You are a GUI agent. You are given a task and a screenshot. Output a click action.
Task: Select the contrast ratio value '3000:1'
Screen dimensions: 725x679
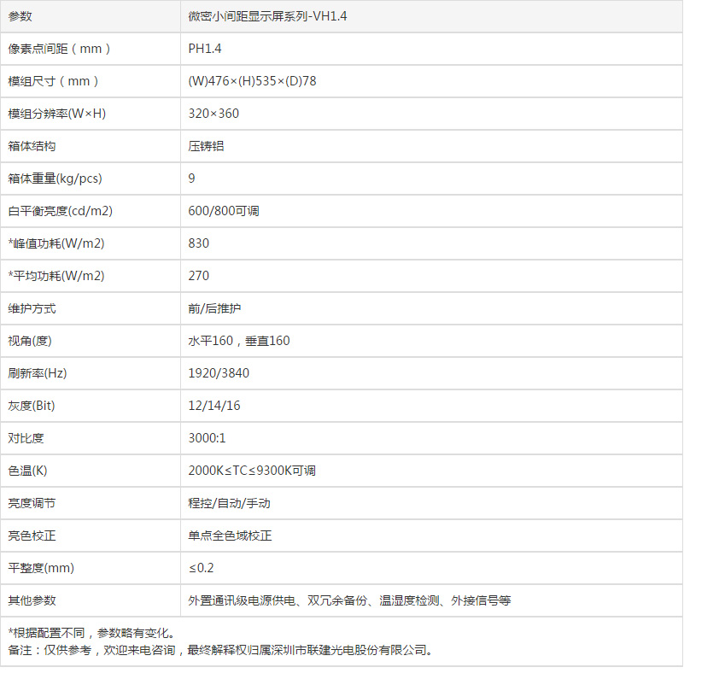(207, 438)
